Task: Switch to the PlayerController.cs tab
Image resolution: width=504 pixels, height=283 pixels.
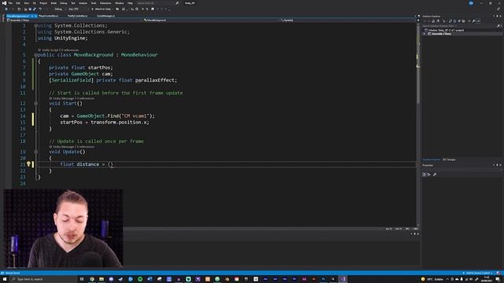Action: [49, 16]
